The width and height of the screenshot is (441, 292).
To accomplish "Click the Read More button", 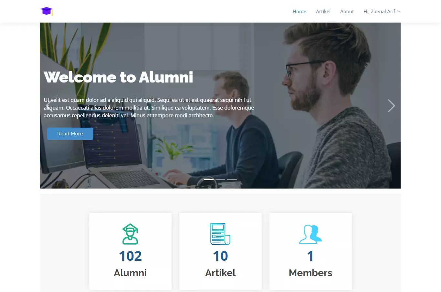I will [70, 134].
